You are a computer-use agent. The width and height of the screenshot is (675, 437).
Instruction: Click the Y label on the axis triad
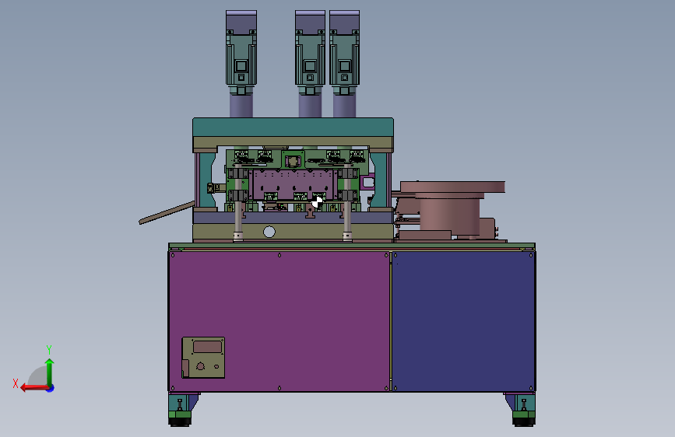[x=49, y=349]
